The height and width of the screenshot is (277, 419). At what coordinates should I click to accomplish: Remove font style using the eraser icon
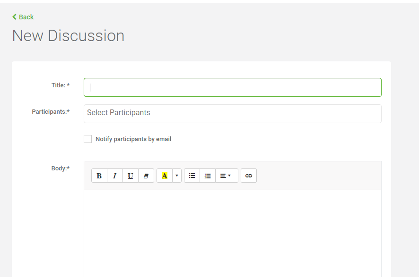[x=146, y=176]
